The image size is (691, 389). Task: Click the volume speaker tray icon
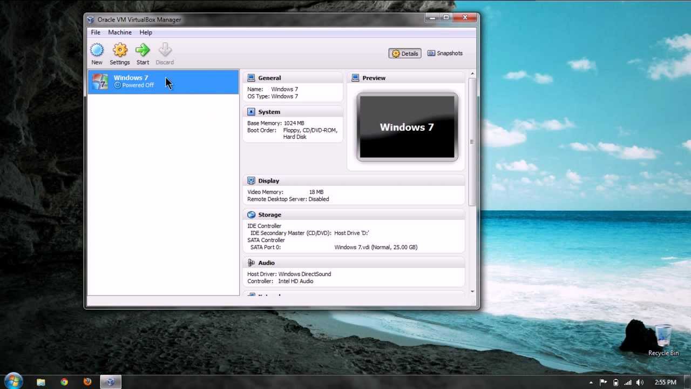(x=640, y=383)
